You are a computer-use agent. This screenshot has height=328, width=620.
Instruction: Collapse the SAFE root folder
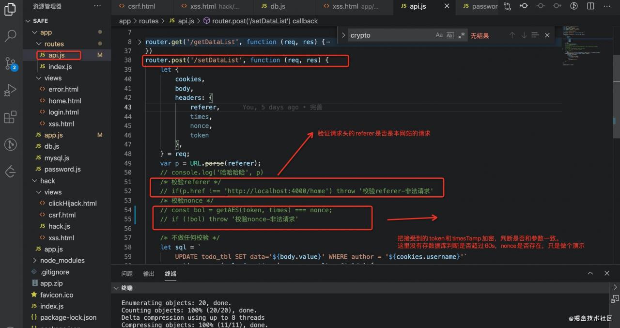28,21
